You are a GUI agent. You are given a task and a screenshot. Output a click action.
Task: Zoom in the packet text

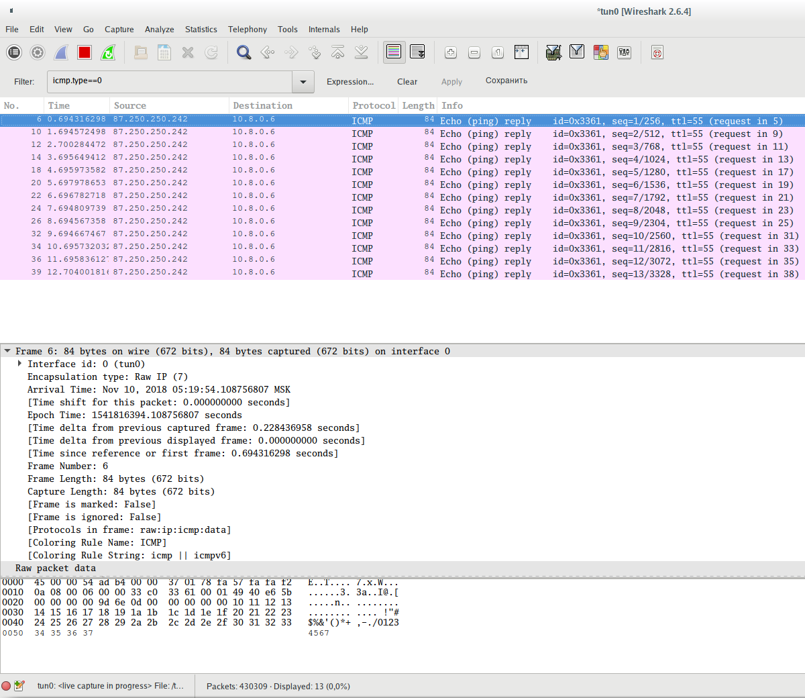pyautogui.click(x=451, y=52)
